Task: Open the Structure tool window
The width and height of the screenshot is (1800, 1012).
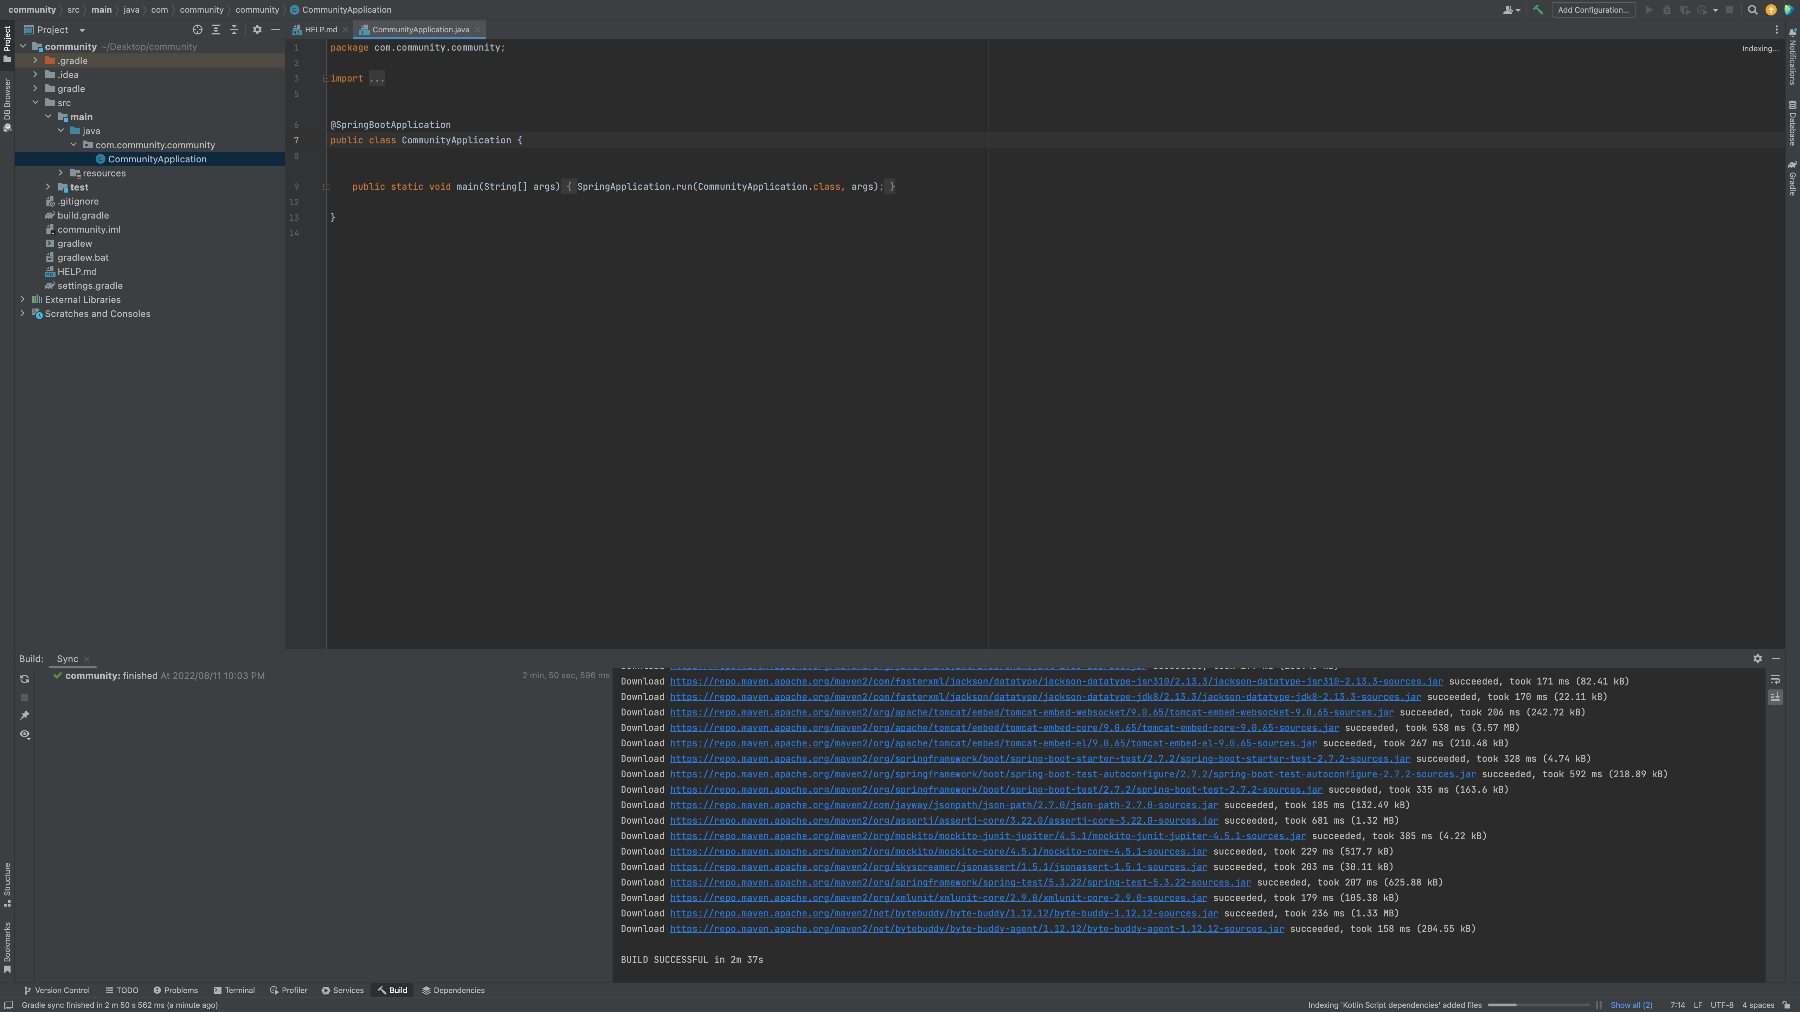Action: [x=7, y=884]
